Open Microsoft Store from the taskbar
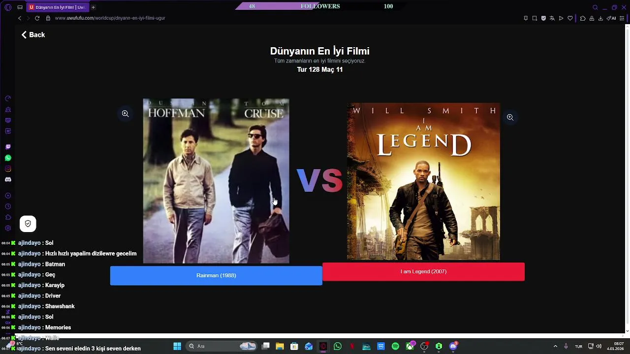630x354 pixels. [294, 346]
